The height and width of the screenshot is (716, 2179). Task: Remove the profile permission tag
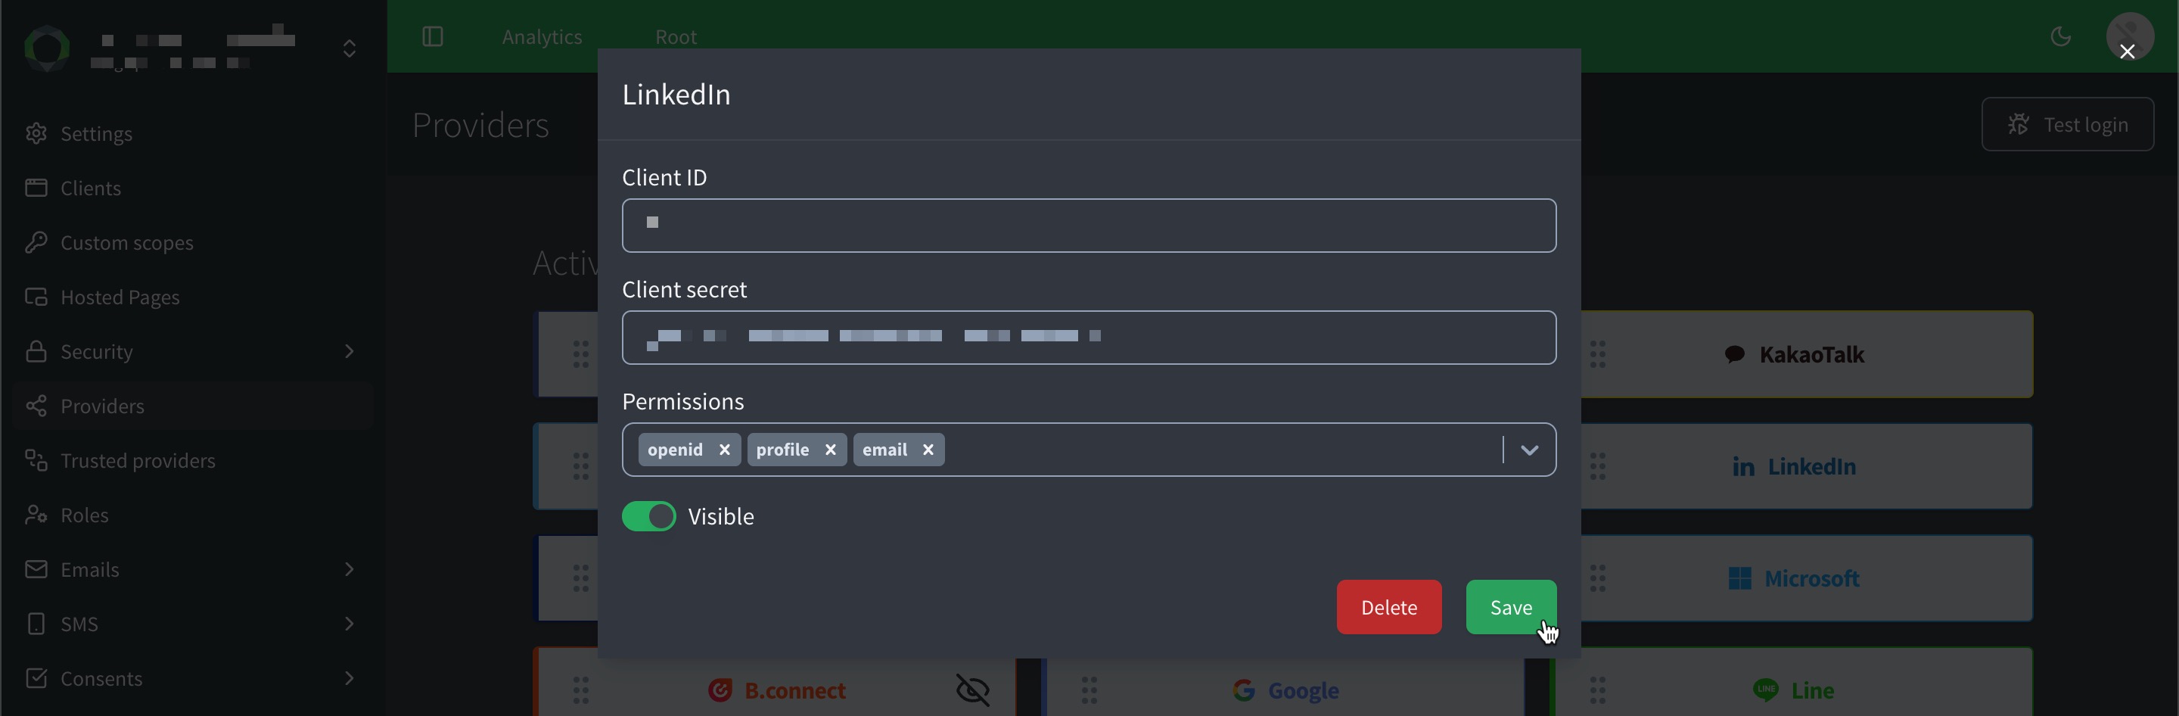click(x=830, y=450)
